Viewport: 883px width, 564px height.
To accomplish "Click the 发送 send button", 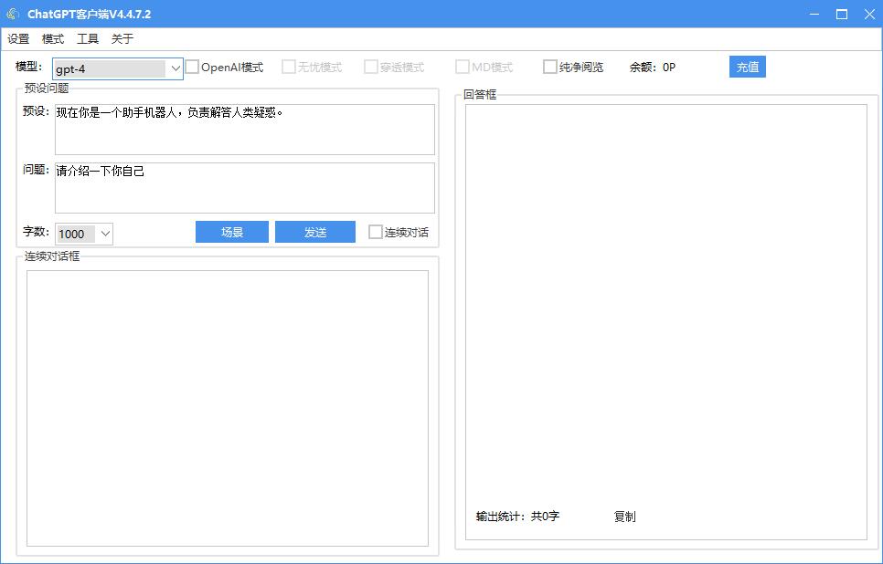I will pyautogui.click(x=315, y=232).
